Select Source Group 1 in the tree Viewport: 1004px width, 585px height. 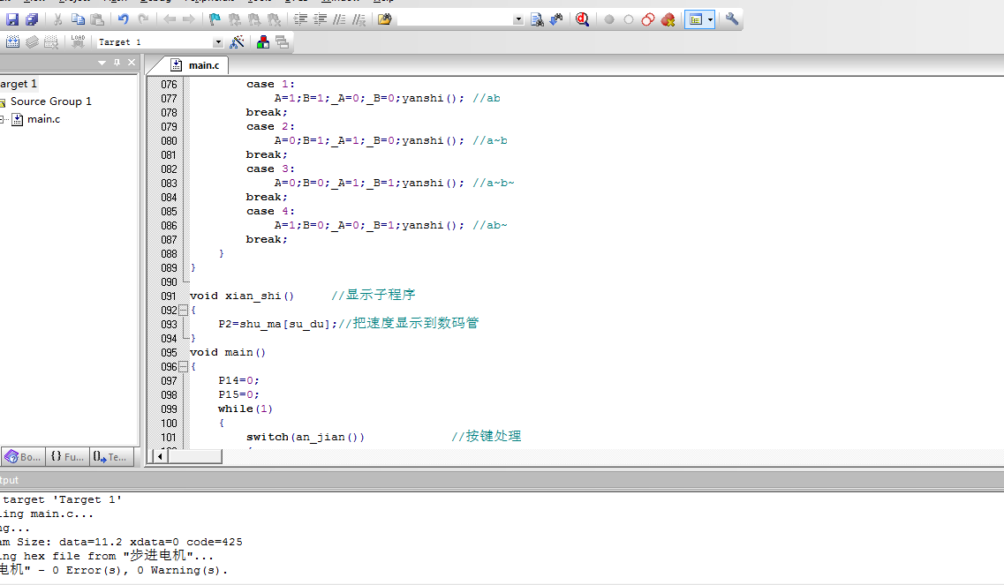50,101
